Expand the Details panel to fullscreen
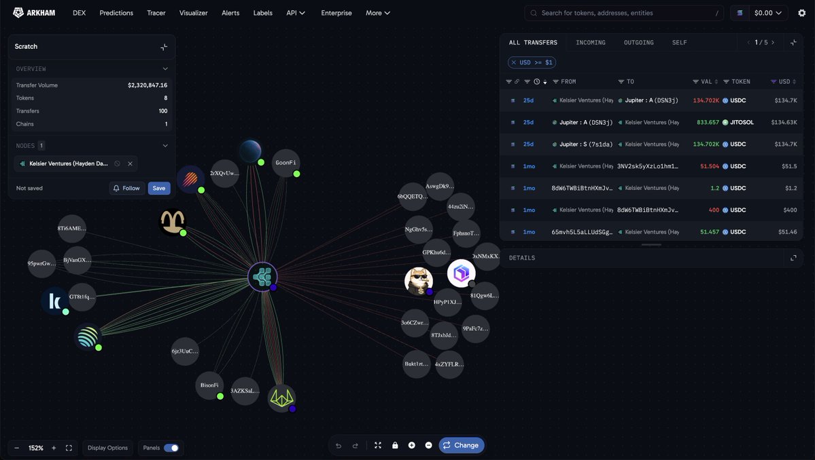This screenshot has width=815, height=460. coord(793,258)
